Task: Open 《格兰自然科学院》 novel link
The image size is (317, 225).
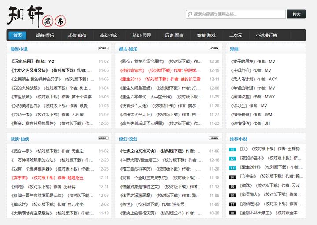Action: pyautogui.click(x=160, y=169)
